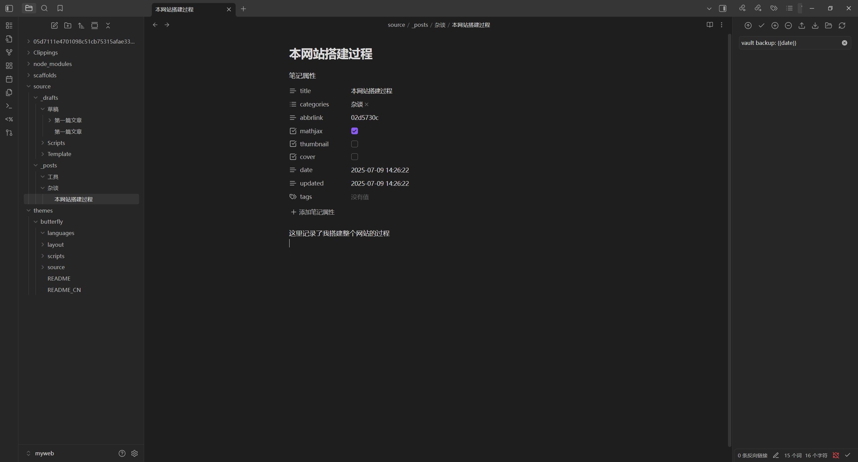Click the new note icon

pyautogui.click(x=54, y=25)
